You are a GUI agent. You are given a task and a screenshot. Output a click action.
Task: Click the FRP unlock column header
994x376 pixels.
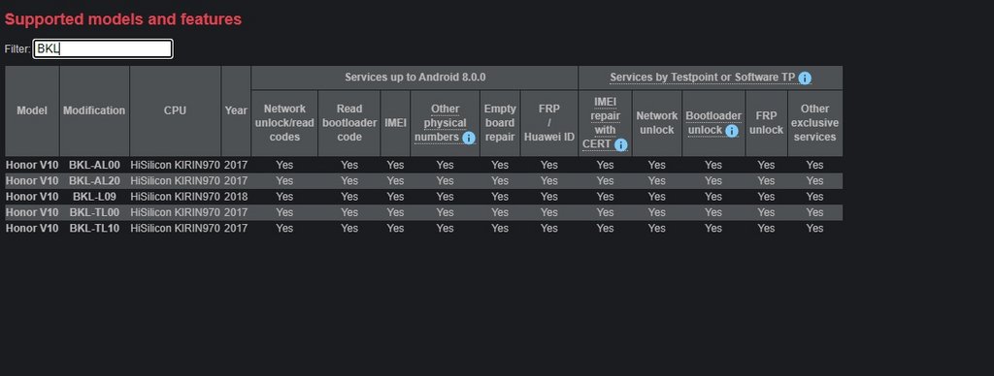767,123
